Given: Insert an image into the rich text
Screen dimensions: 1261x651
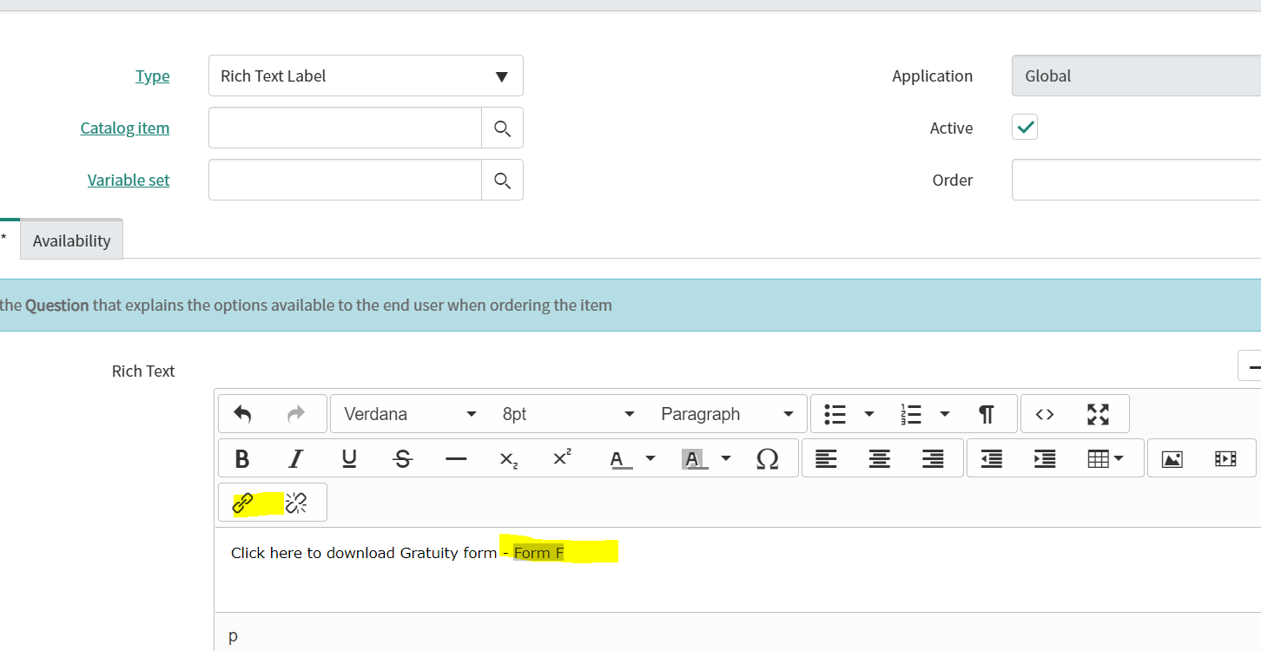Looking at the screenshot, I should (1172, 458).
